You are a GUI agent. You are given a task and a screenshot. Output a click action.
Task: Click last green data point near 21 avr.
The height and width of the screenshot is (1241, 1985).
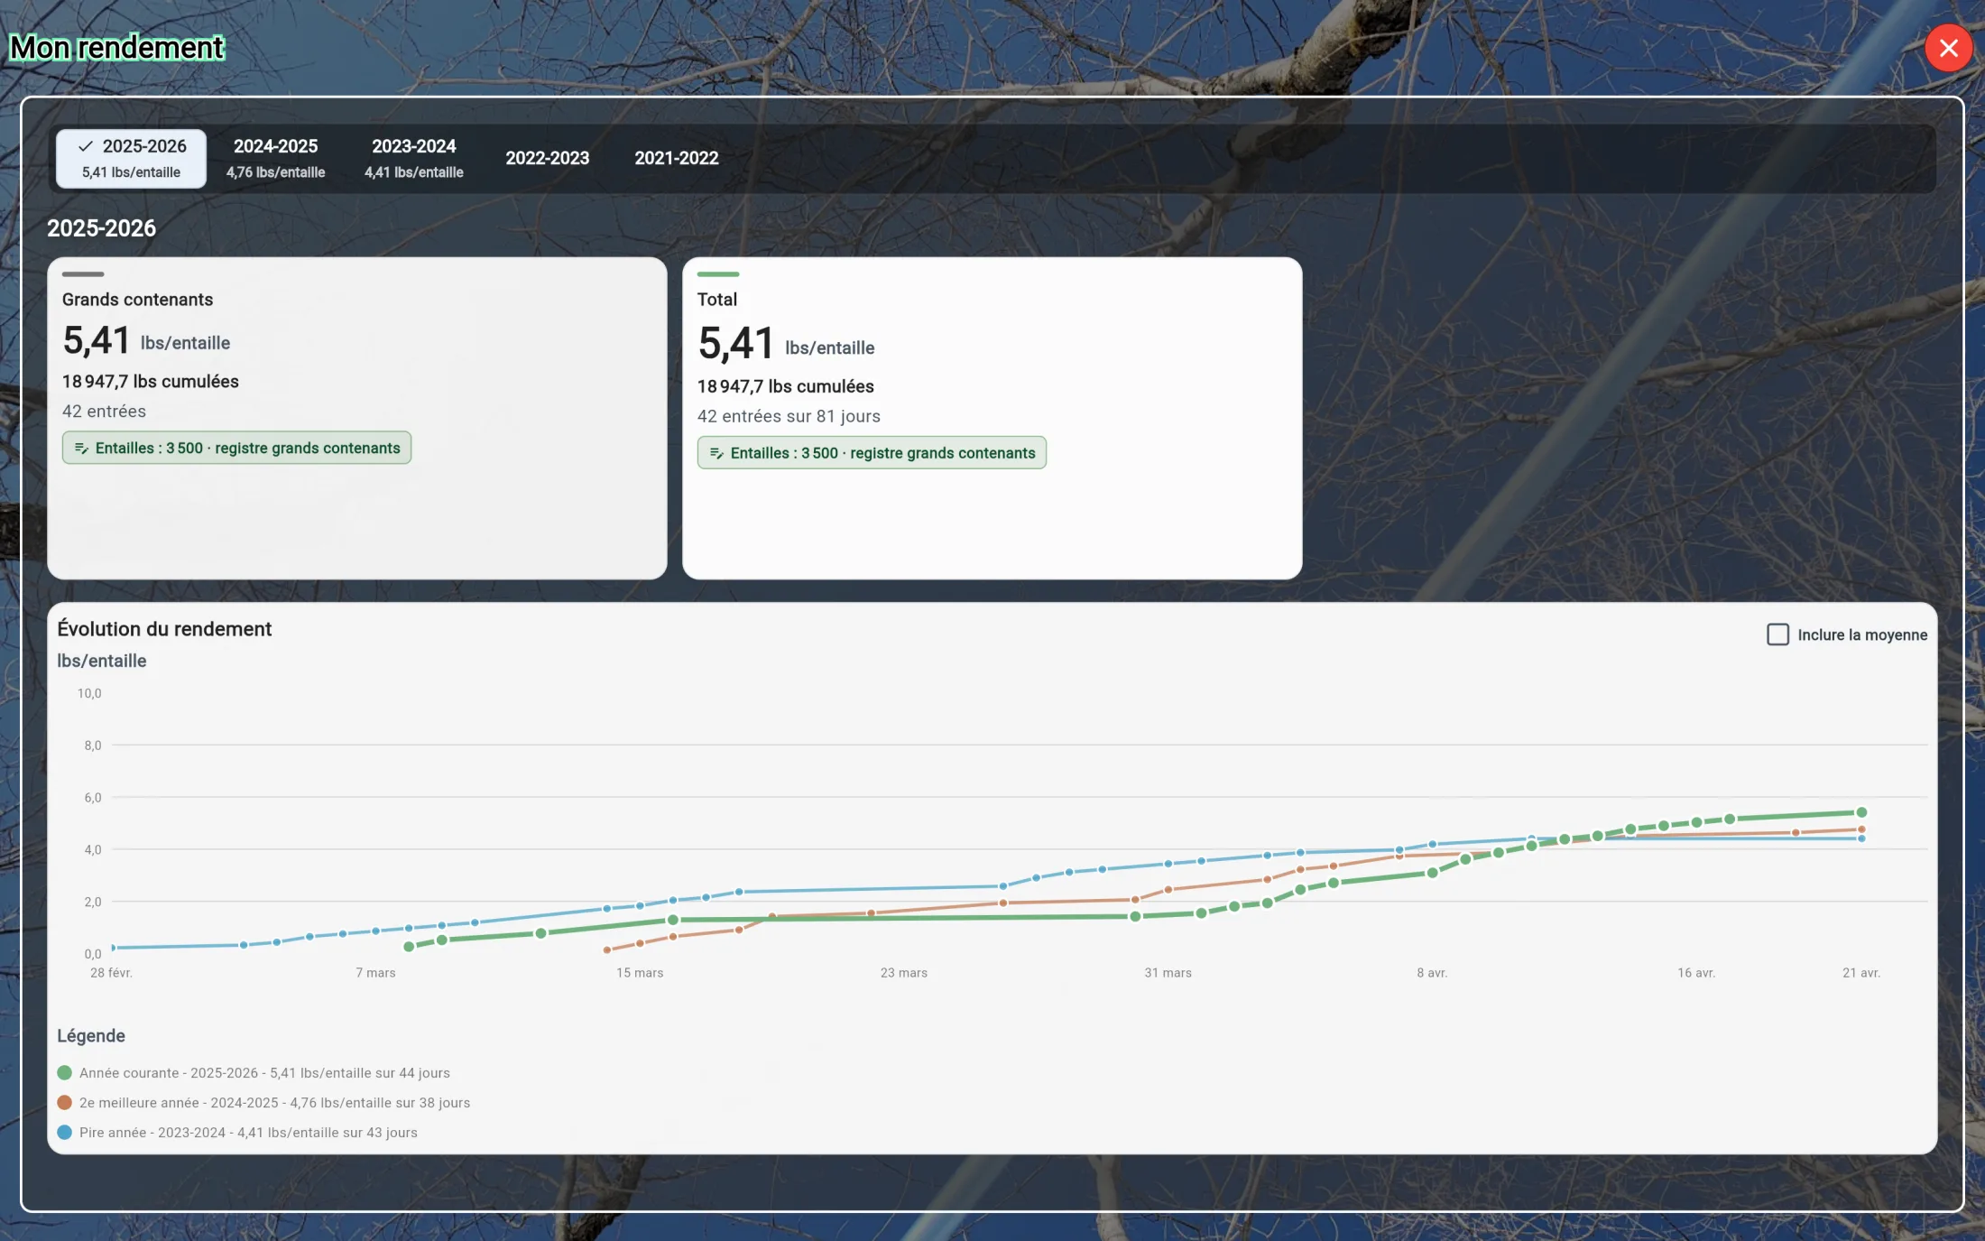1860,812
